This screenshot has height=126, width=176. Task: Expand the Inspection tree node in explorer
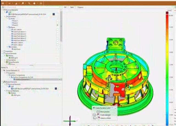click(x=2, y=51)
